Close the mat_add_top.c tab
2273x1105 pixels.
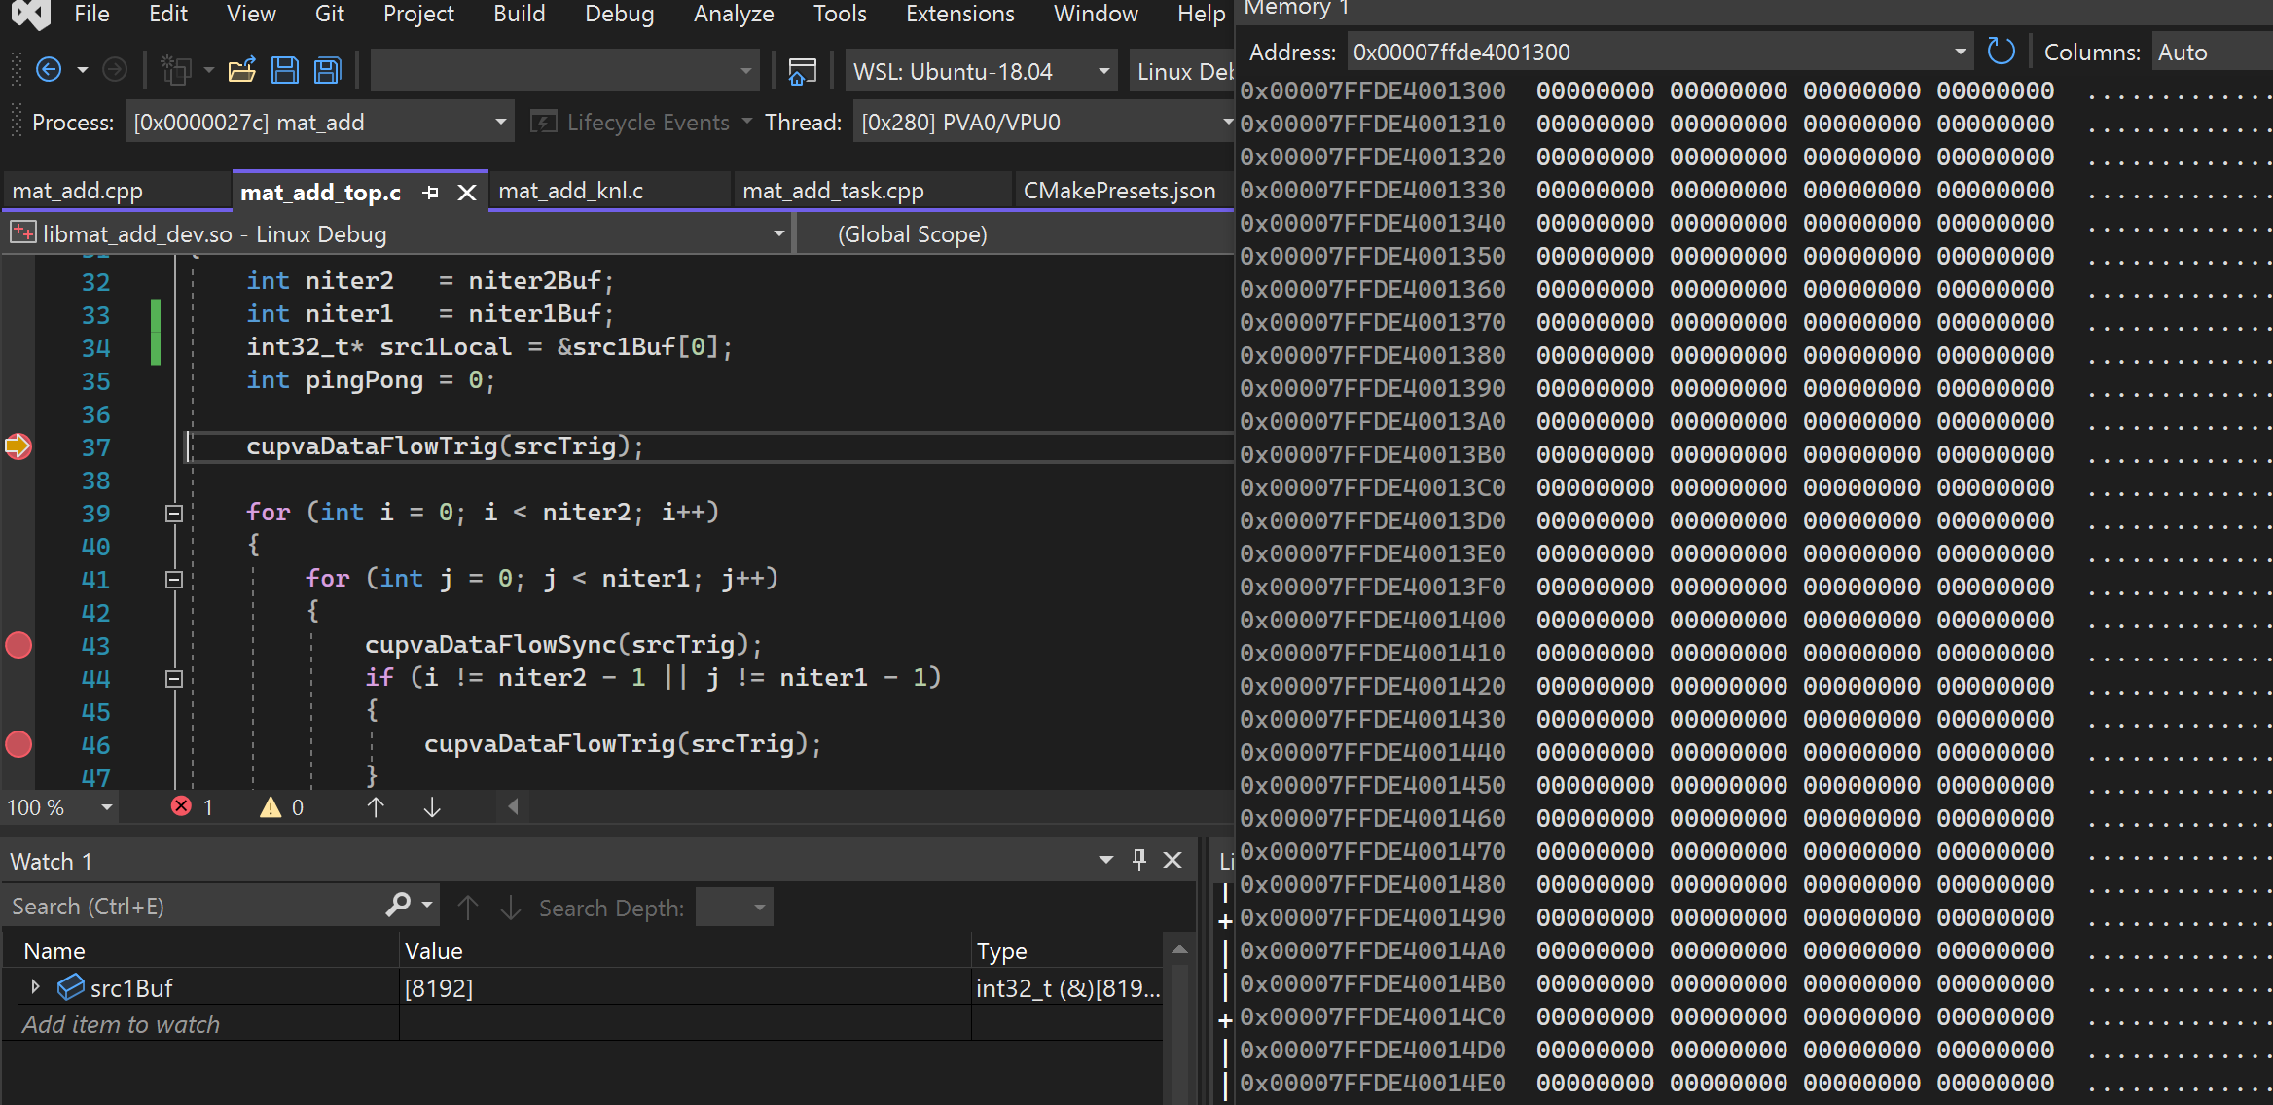(467, 193)
